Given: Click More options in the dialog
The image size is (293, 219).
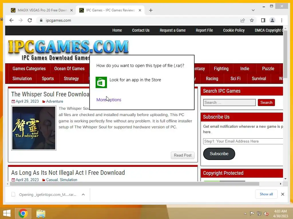Looking at the screenshot, I should pyautogui.click(x=109, y=100).
